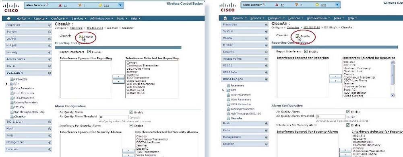Toggle Air Quality Alarm Enable on 802.11a/n page
The width and height of the screenshot is (403, 157).
131,112
